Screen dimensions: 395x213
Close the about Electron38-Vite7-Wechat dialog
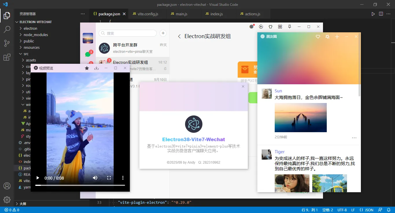(243, 86)
